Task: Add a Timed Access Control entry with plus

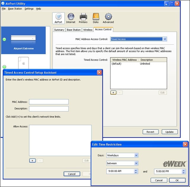Action: coord(113,92)
